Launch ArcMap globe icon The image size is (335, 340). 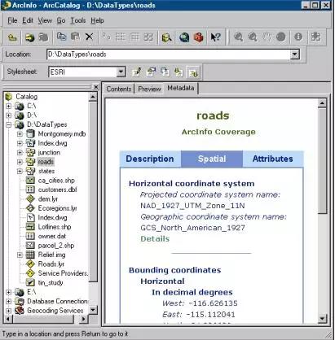[184, 37]
